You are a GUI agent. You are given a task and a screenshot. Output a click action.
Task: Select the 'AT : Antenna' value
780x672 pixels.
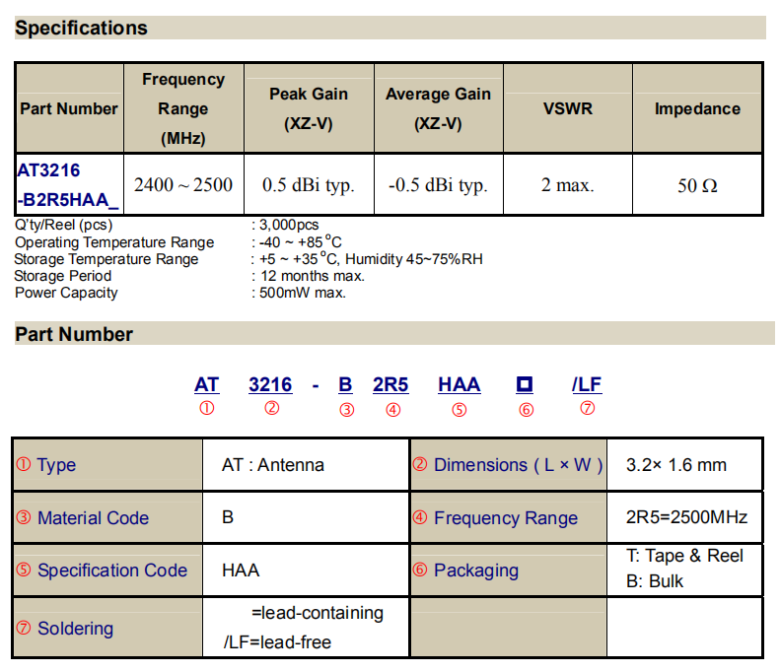273,465
